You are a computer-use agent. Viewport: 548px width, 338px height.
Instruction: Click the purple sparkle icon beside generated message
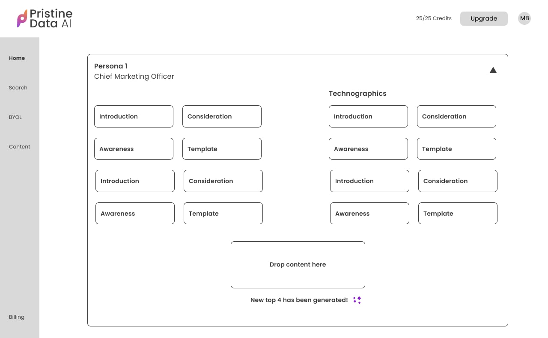pos(357,300)
